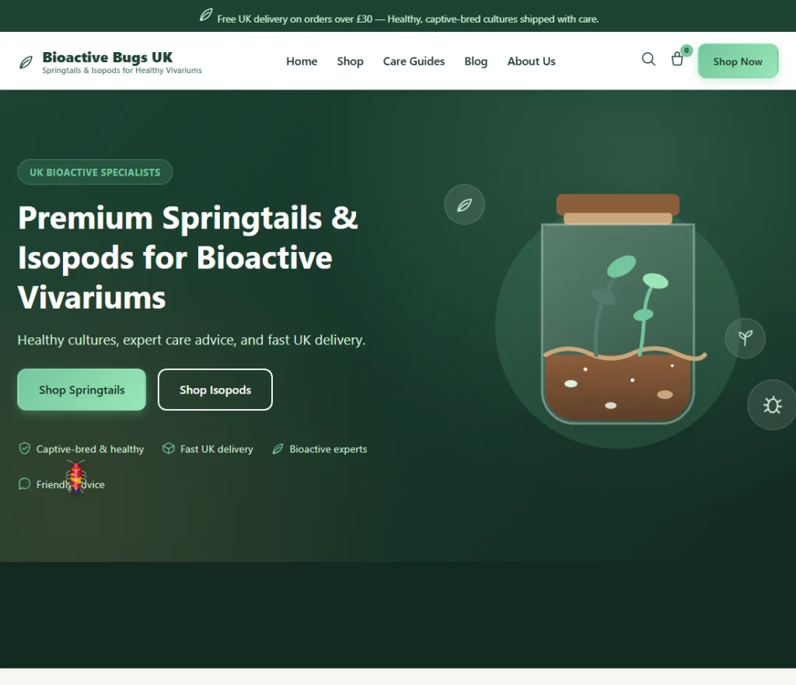The width and height of the screenshot is (796, 685).
Task: Click the Free UK delivery announcement text
Action: pos(408,19)
